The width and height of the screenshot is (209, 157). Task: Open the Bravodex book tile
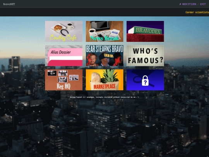tap(145, 31)
